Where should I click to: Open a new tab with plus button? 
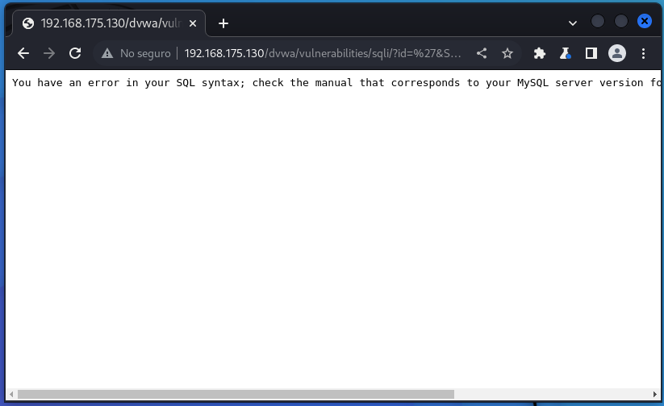pyautogui.click(x=223, y=23)
